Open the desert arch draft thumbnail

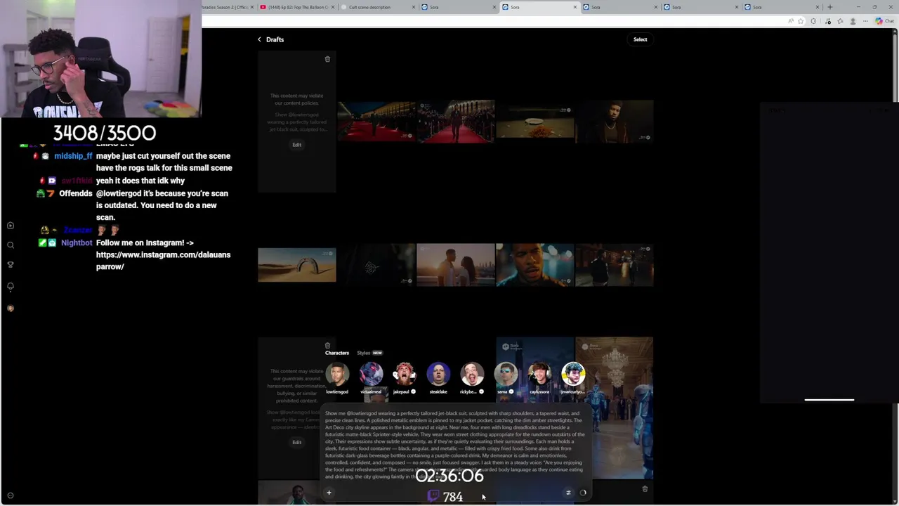pos(296,265)
